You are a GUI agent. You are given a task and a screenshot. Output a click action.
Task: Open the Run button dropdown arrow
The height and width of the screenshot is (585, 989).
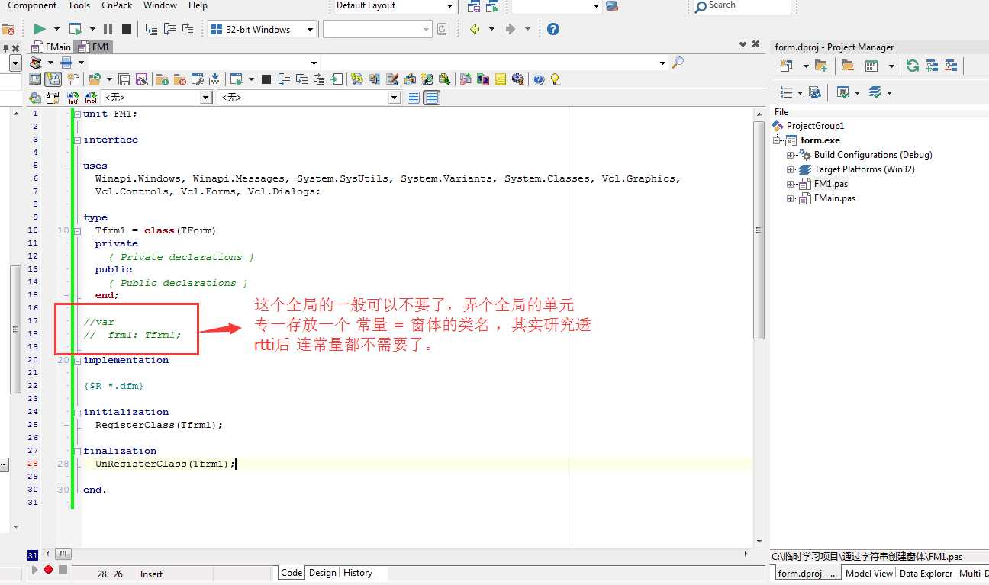tap(57, 29)
